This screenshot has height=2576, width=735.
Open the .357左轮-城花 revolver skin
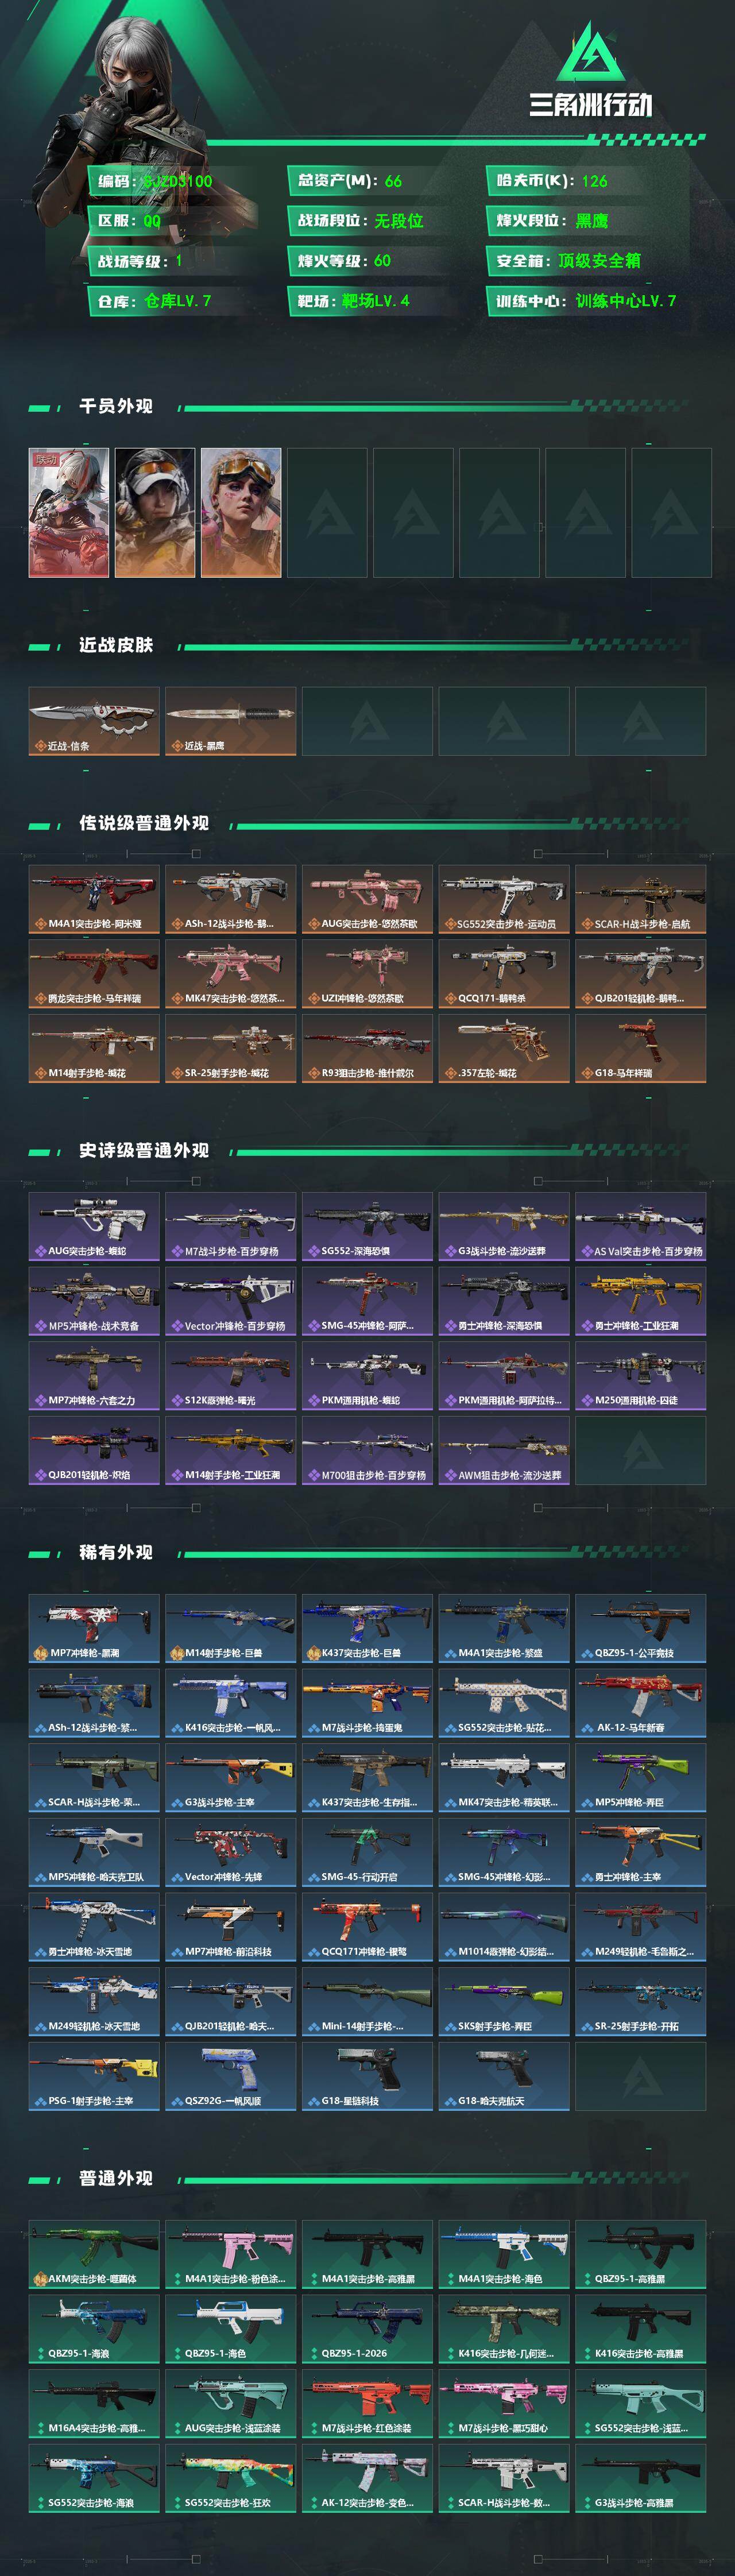coord(504,1048)
